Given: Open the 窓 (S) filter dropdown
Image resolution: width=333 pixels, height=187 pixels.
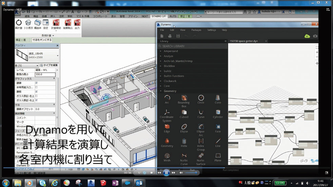Looking at the screenshot, I should (x=27, y=65).
